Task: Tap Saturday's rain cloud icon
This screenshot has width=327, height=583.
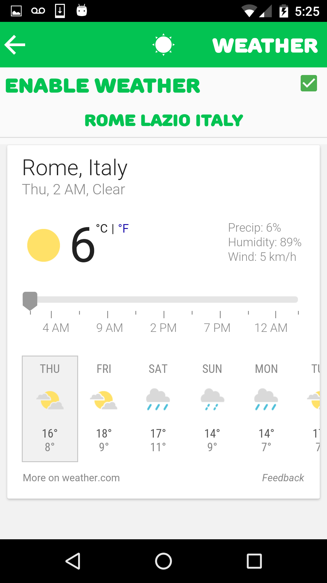Action: [x=158, y=400]
